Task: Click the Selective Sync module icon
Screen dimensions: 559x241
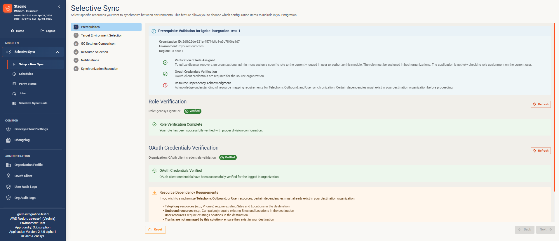Action: point(8,52)
